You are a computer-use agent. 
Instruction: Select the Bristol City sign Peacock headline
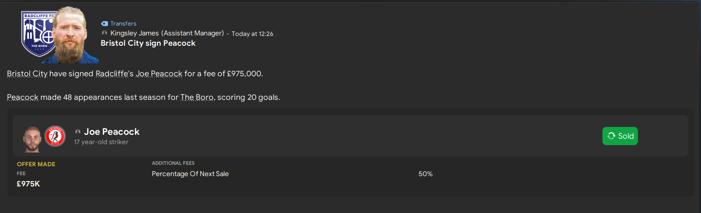(x=148, y=43)
